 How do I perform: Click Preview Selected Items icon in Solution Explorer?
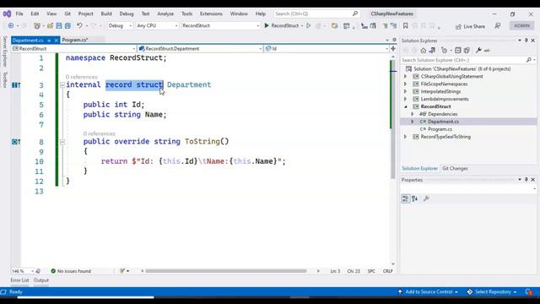(x=487, y=51)
